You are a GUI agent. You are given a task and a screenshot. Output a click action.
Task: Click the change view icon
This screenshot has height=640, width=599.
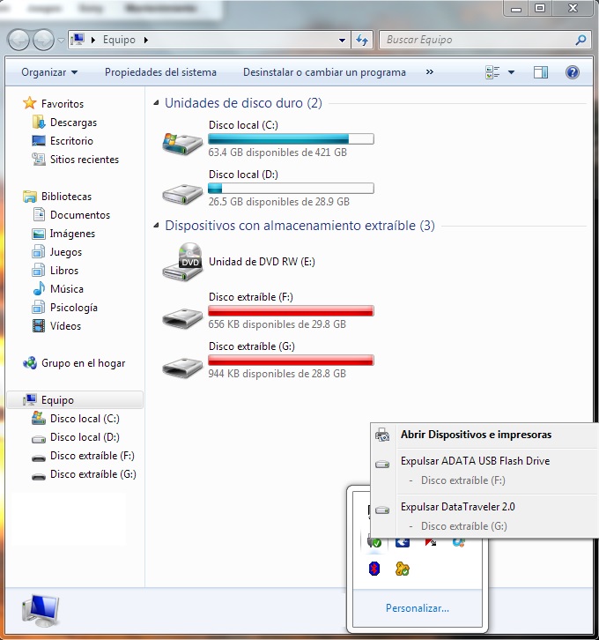(492, 72)
